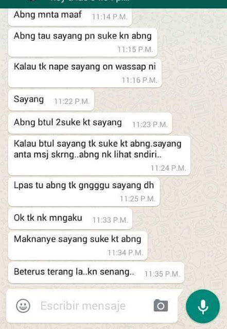Tap the green microphone voice button
The image size is (227, 329).
(203, 306)
